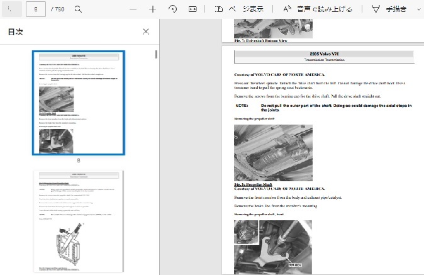Click the NOTE warning about outer shaft

point(323,108)
